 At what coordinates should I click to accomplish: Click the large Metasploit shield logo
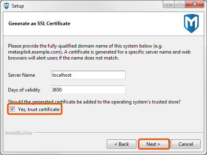pos(191,24)
